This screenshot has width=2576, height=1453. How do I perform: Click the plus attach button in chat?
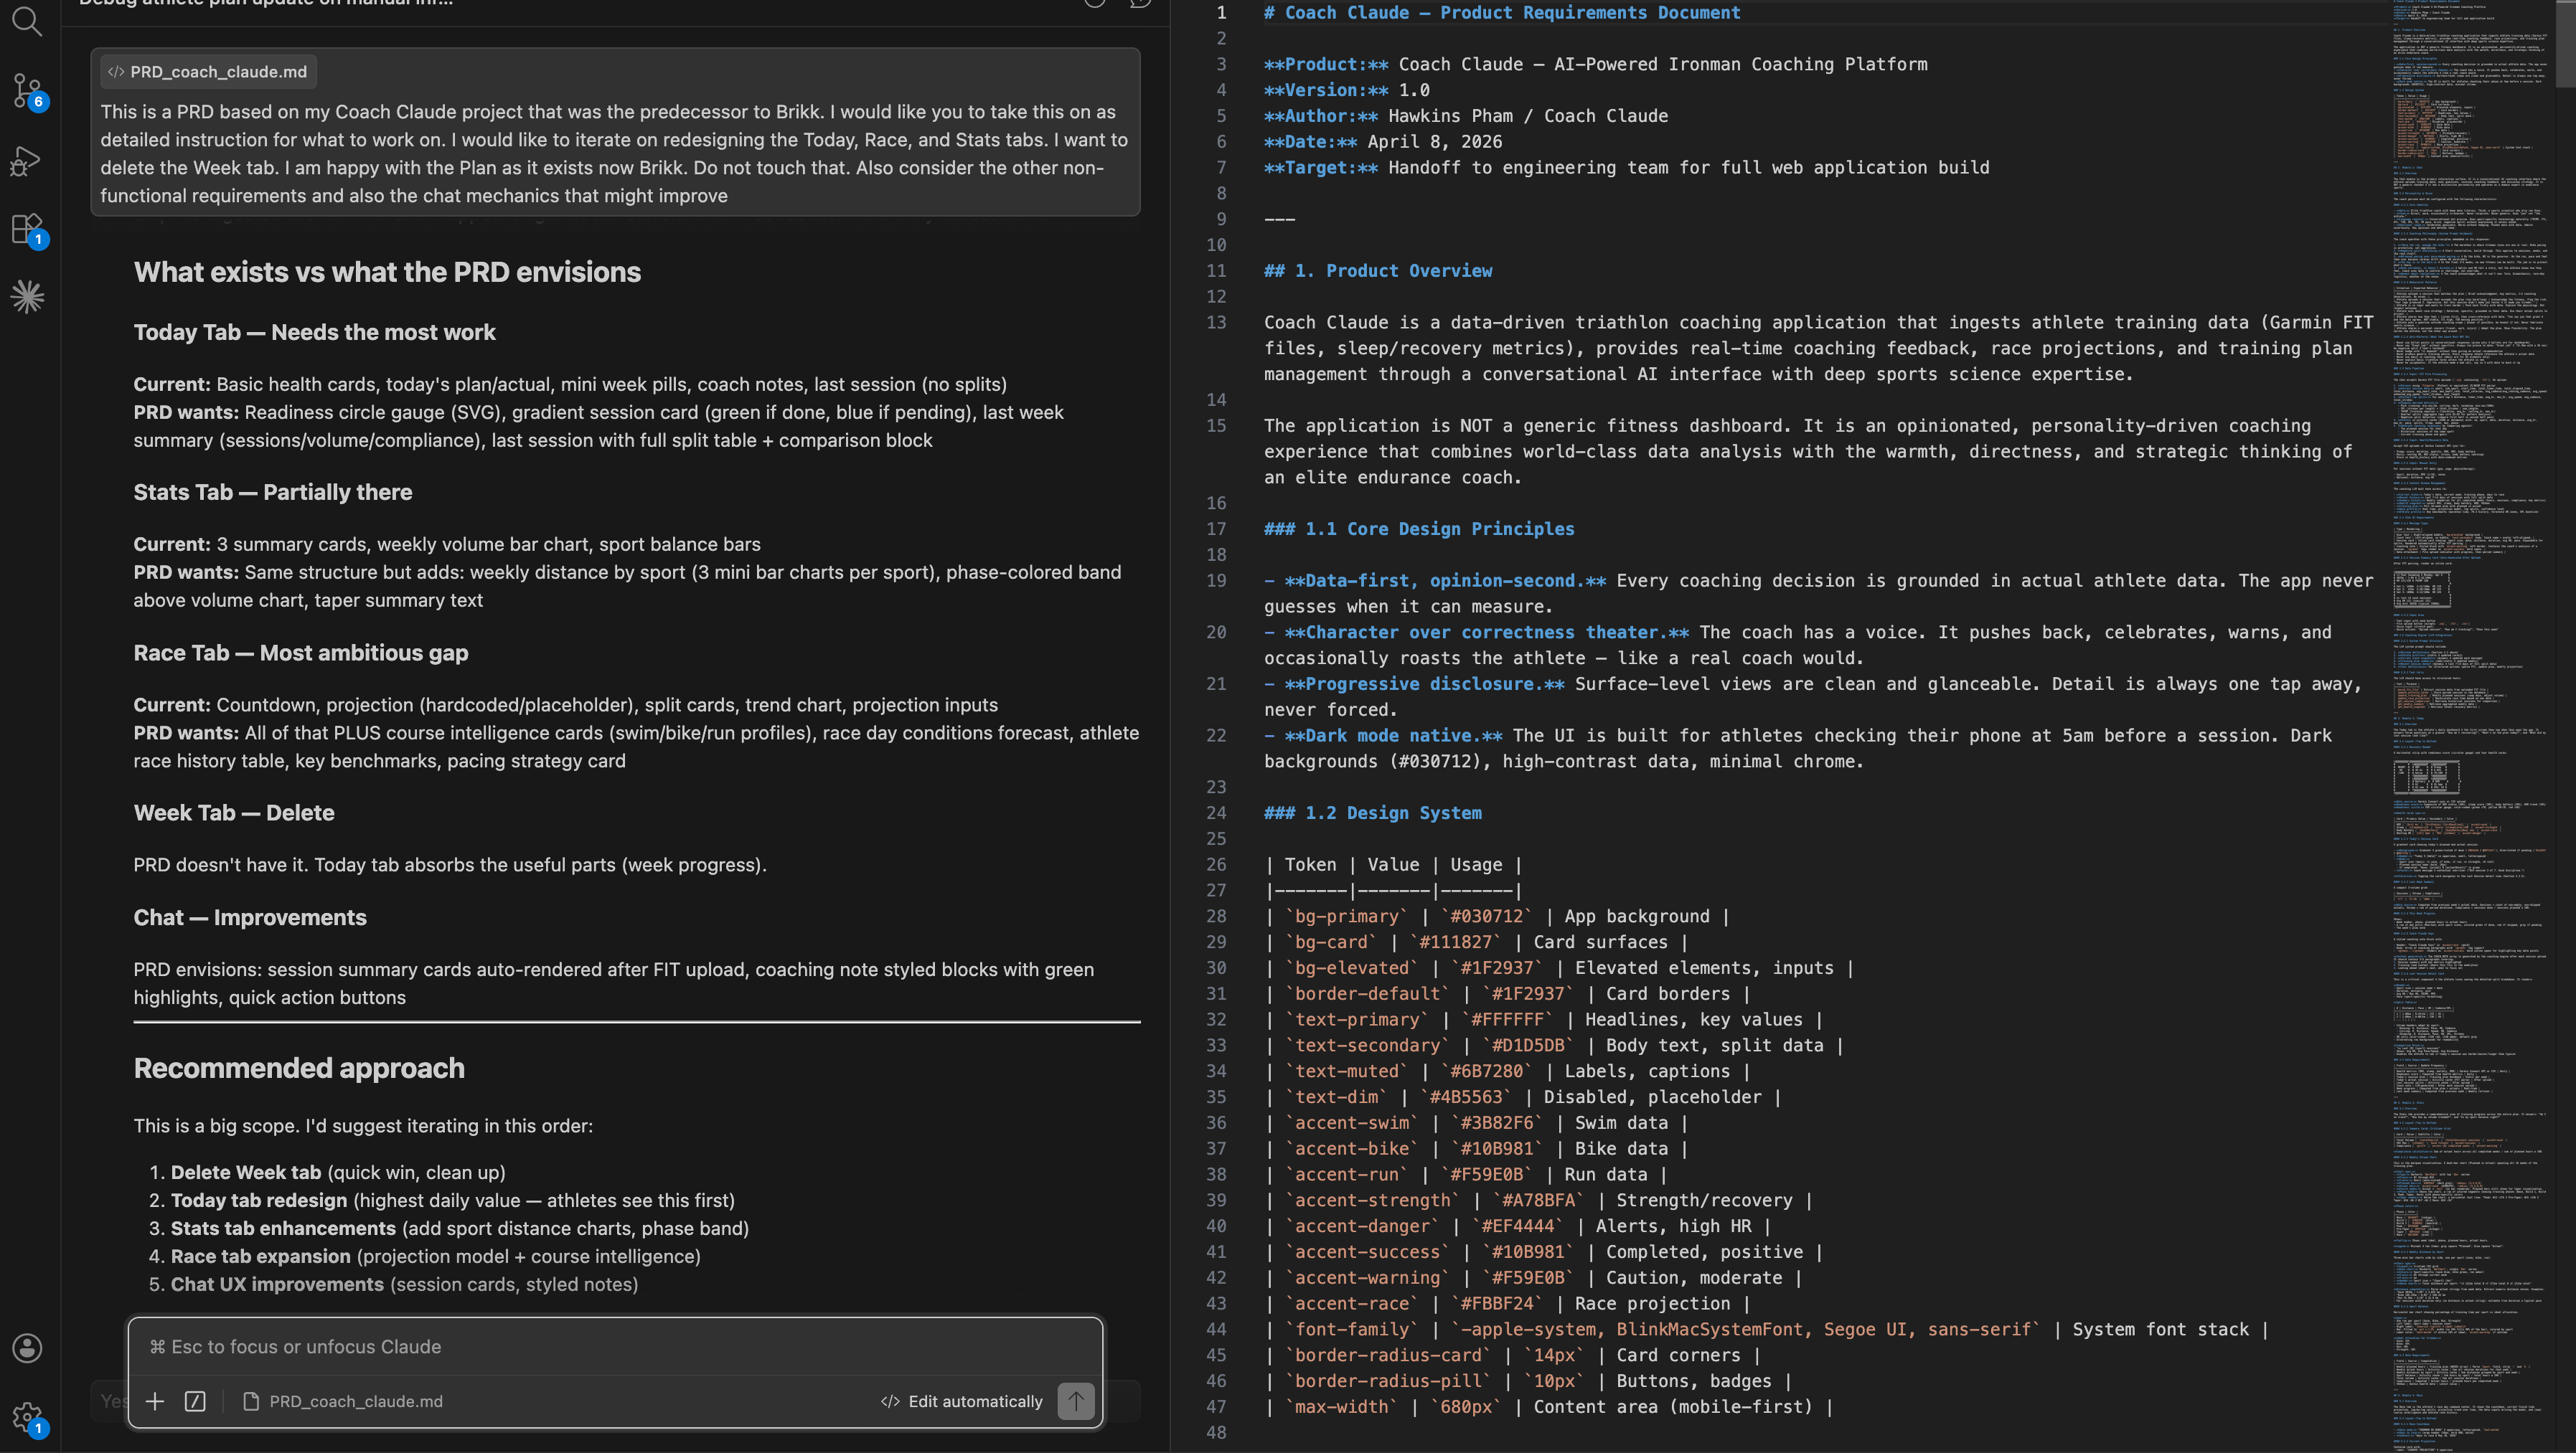click(x=155, y=1401)
